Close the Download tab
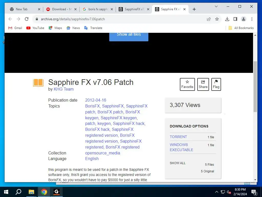This screenshot has width=262, height=197. [75, 9]
